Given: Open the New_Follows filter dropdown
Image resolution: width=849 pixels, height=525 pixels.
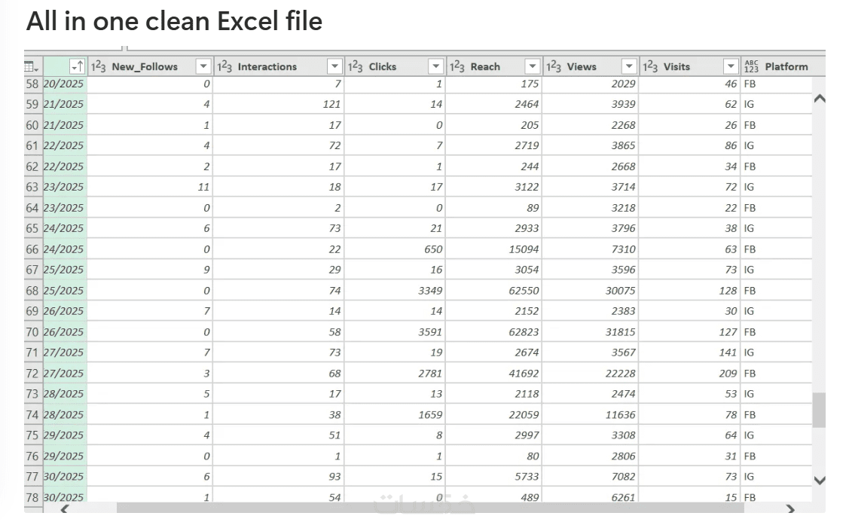Looking at the screenshot, I should (203, 66).
